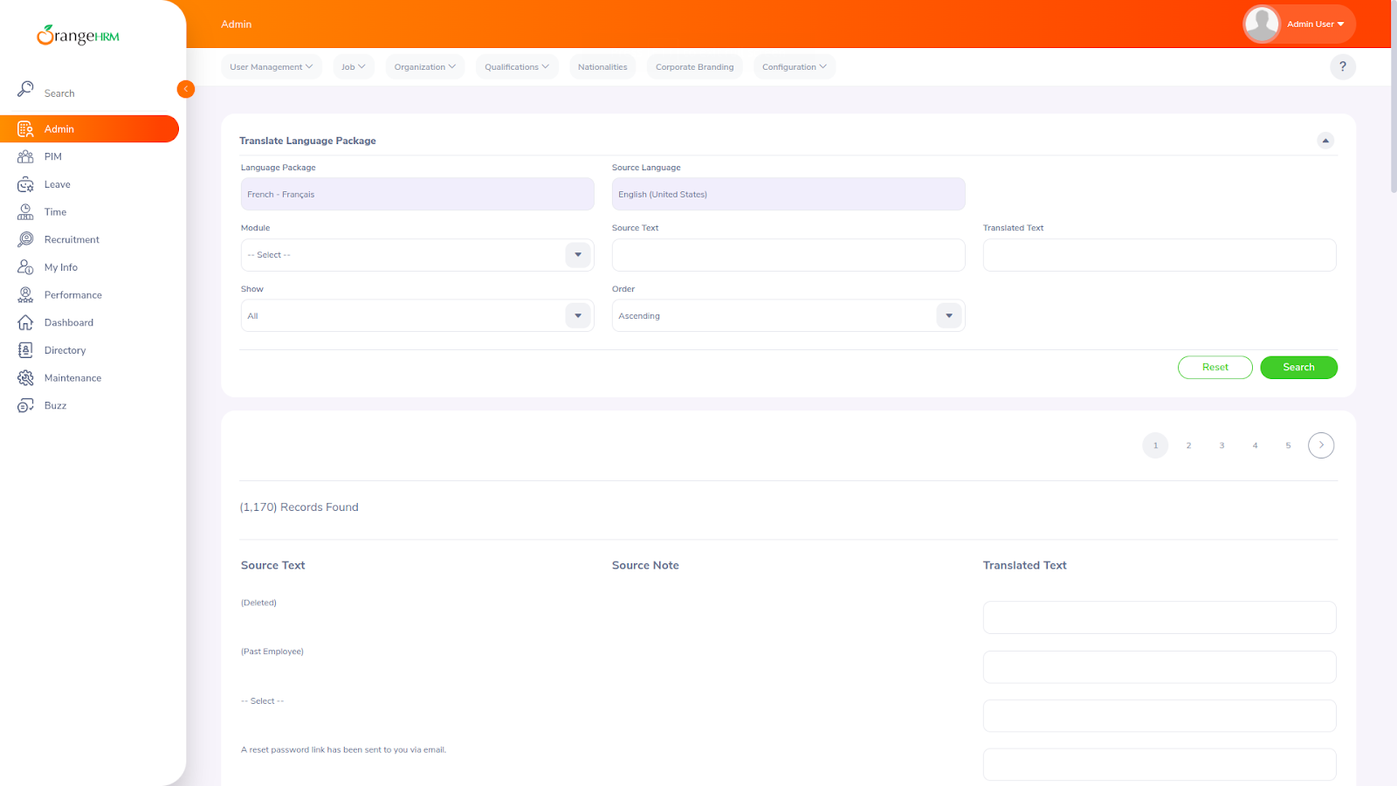Click the Directory icon in sidebar
Image resolution: width=1397 pixels, height=786 pixels.
click(25, 350)
